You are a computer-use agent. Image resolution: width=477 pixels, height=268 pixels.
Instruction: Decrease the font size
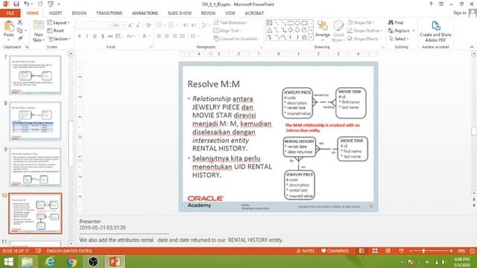[x=138, y=25]
